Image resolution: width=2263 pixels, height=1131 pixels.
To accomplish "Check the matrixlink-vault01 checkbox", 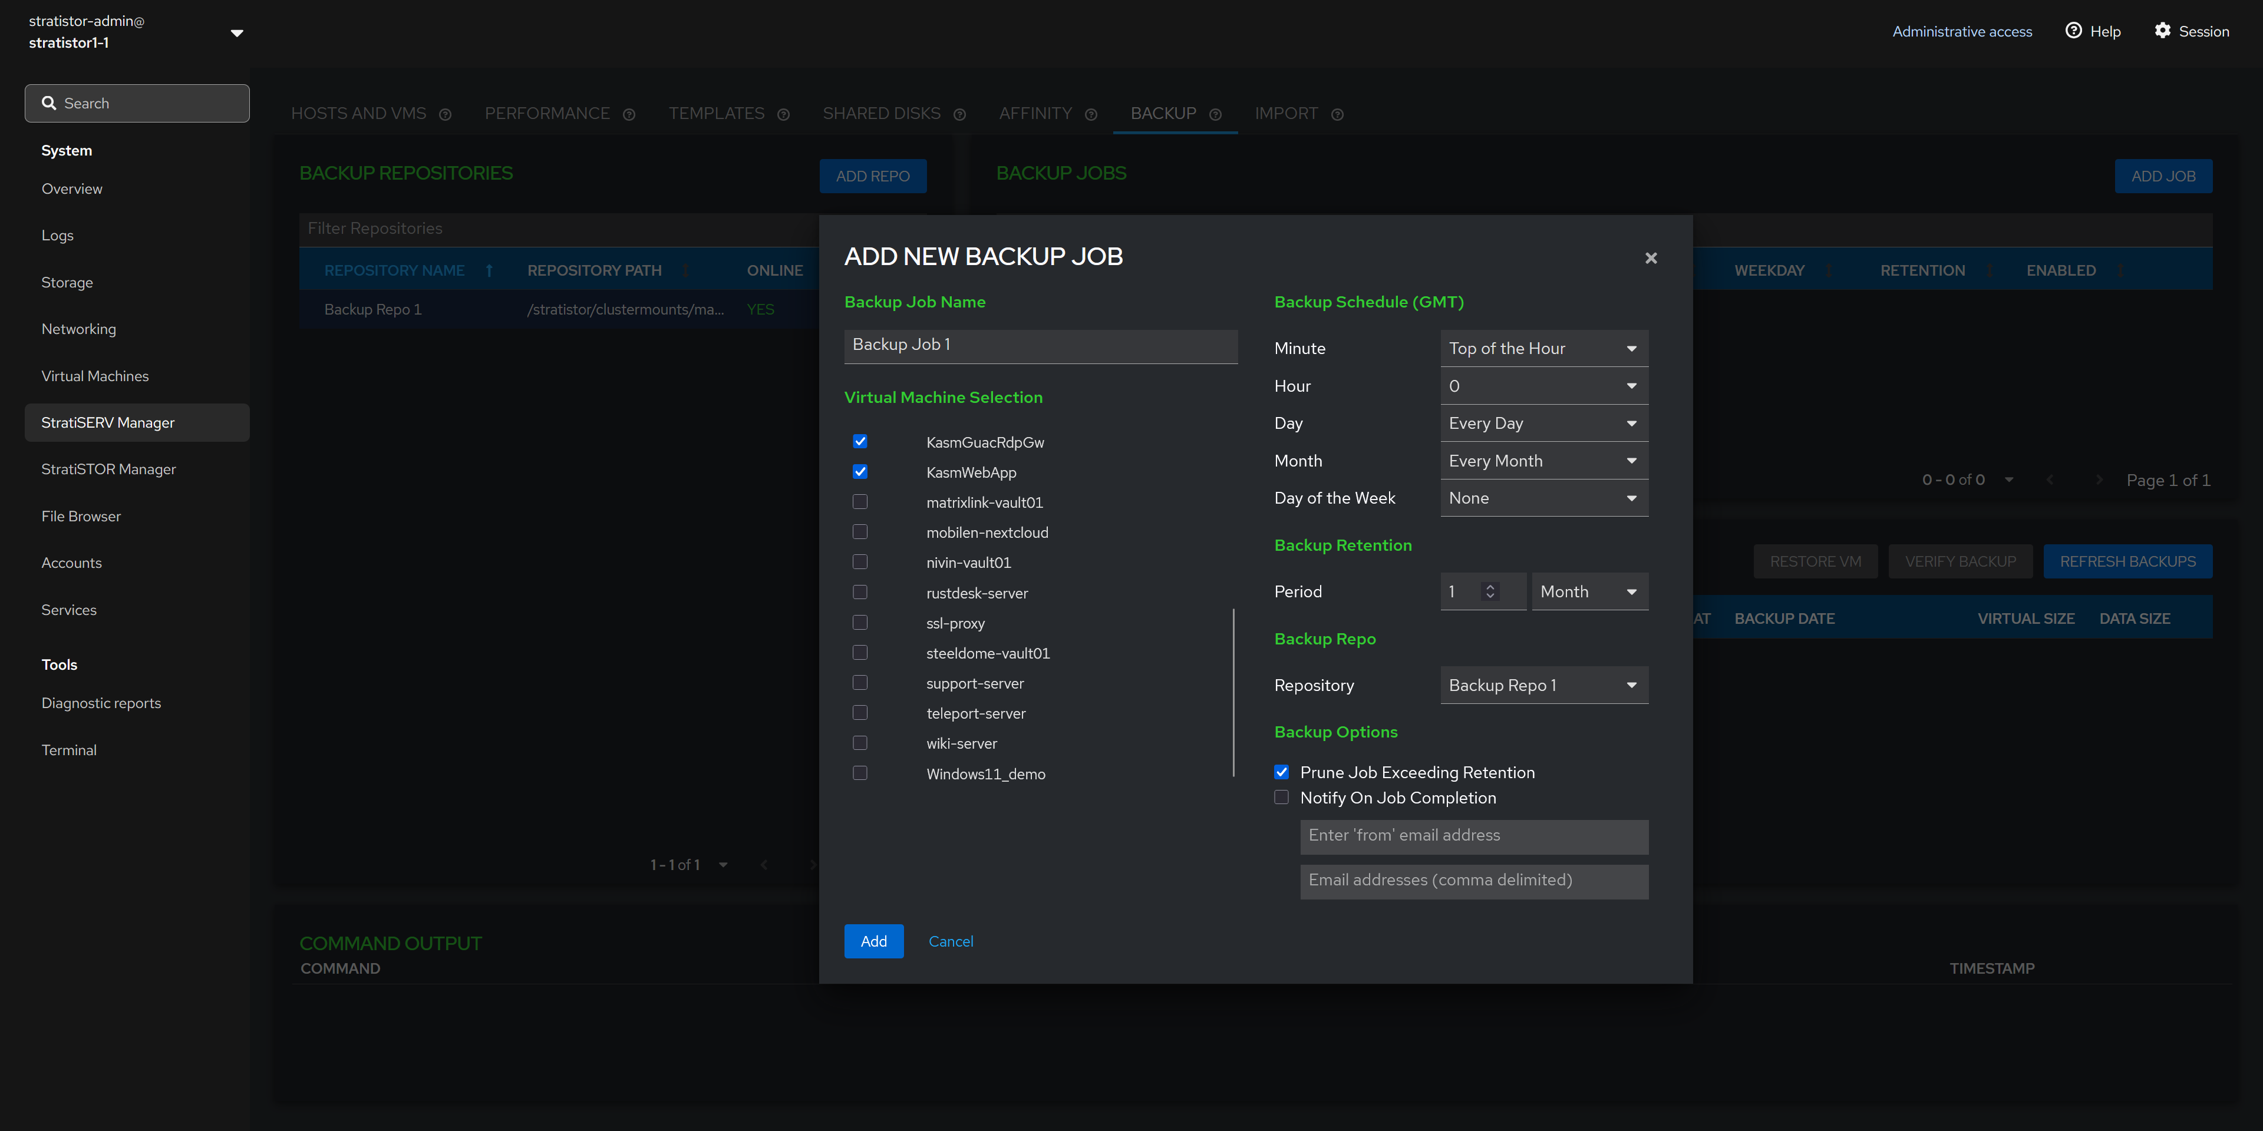I will pyautogui.click(x=860, y=502).
